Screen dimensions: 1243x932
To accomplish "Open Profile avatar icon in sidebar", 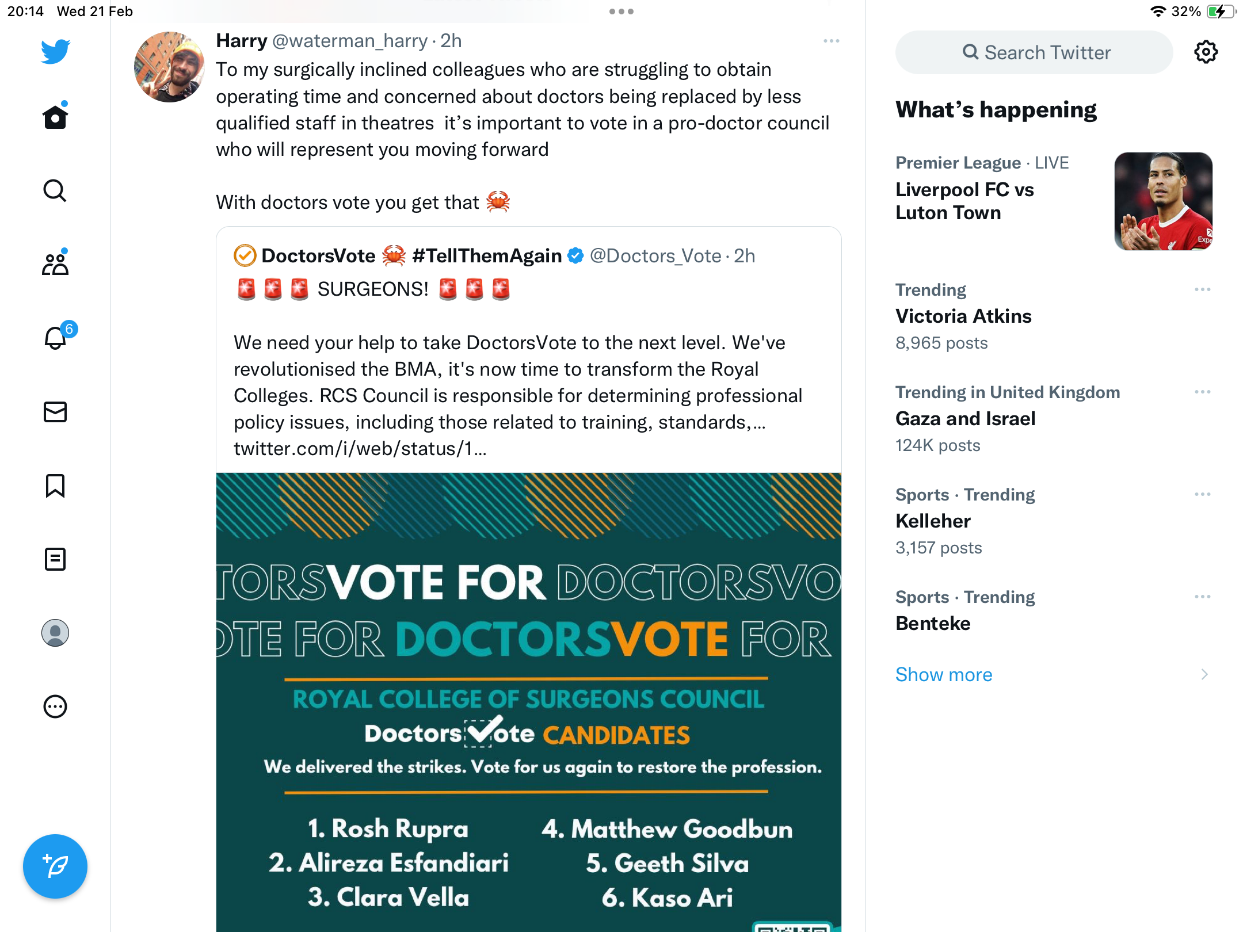I will (x=55, y=633).
